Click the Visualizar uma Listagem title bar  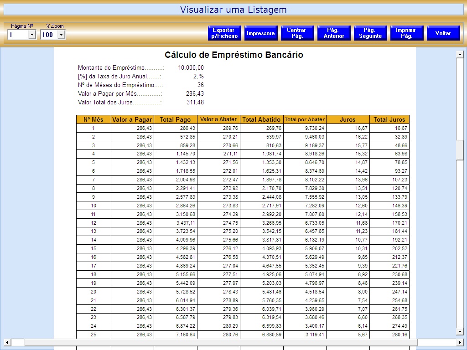click(233, 10)
